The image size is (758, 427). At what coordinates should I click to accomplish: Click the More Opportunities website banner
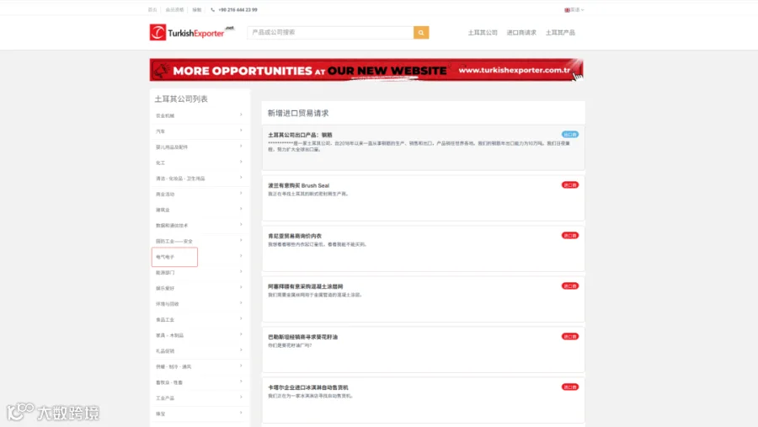click(366, 70)
